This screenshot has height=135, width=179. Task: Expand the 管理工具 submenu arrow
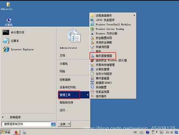(x=88, y=95)
